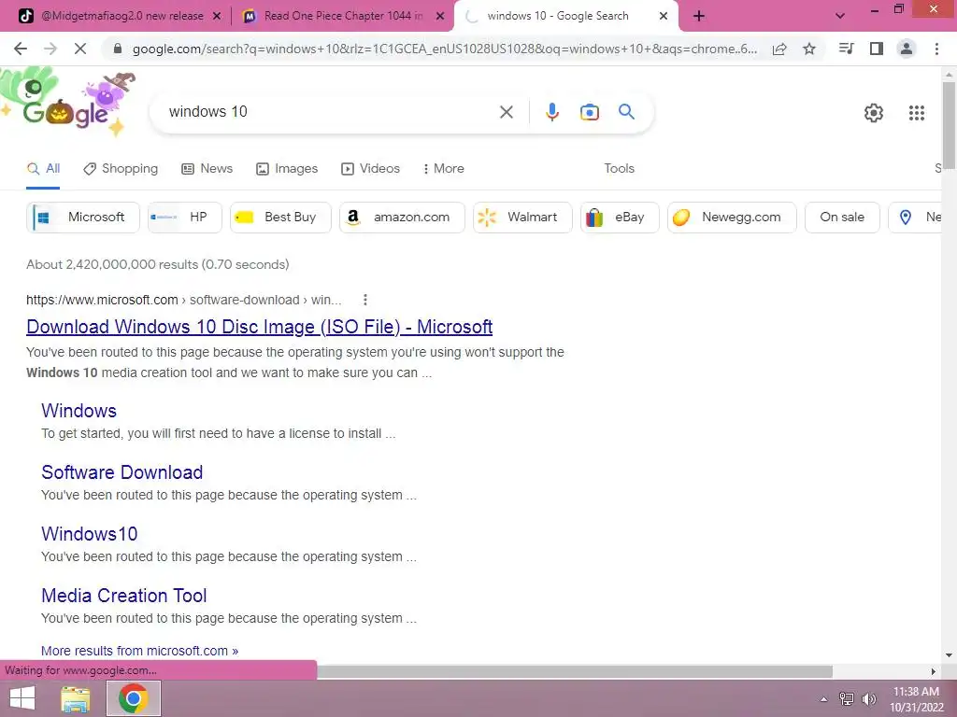Image resolution: width=957 pixels, height=717 pixels.
Task: Switch to the Images results tab
Action: tap(287, 168)
